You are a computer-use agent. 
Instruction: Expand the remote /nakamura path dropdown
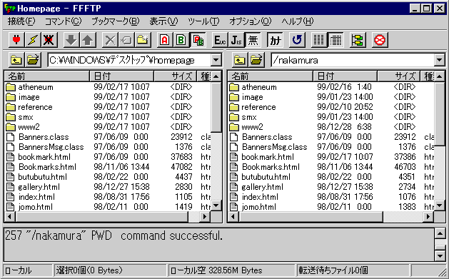[439, 60]
